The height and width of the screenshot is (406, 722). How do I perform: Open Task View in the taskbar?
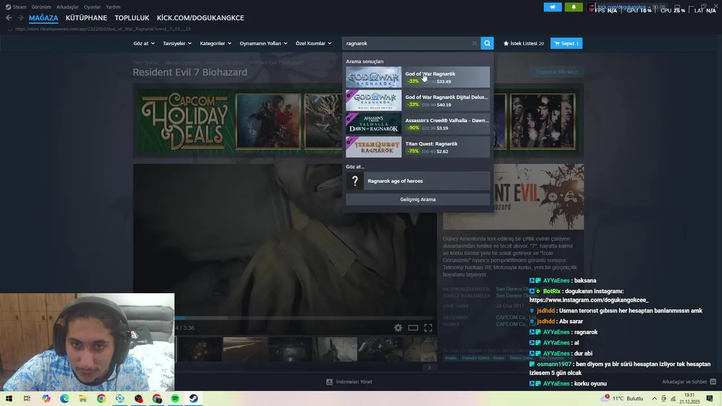[x=27, y=399]
